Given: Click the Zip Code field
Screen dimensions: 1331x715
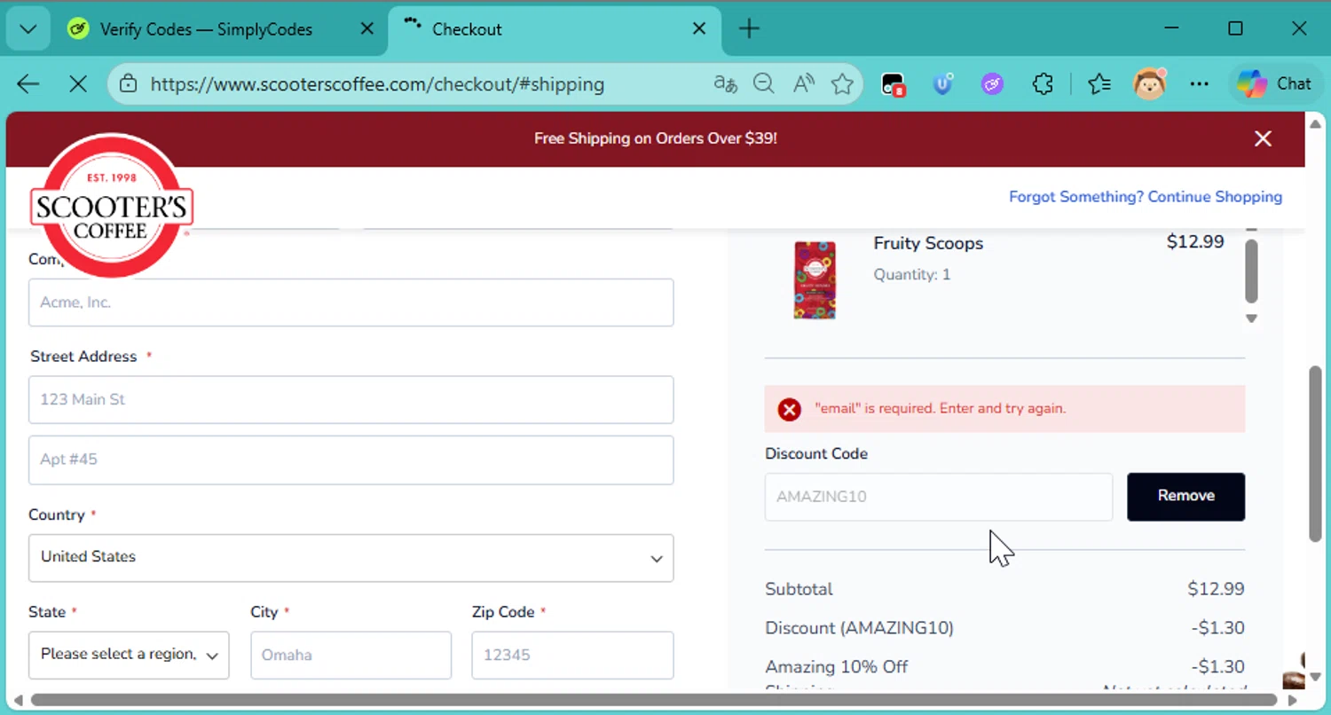Looking at the screenshot, I should [572, 655].
